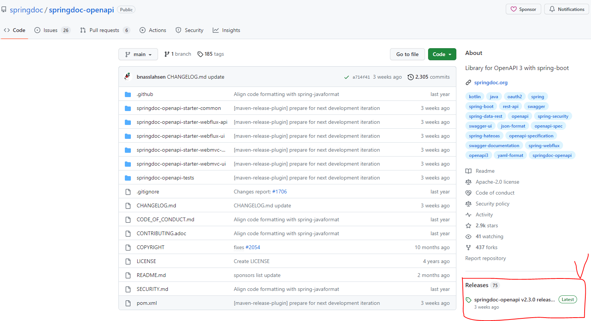Click the Latest release badge
The image size is (591, 321).
pos(568,300)
